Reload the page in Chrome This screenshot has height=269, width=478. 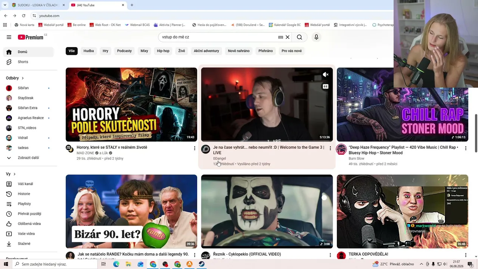pos(24,16)
